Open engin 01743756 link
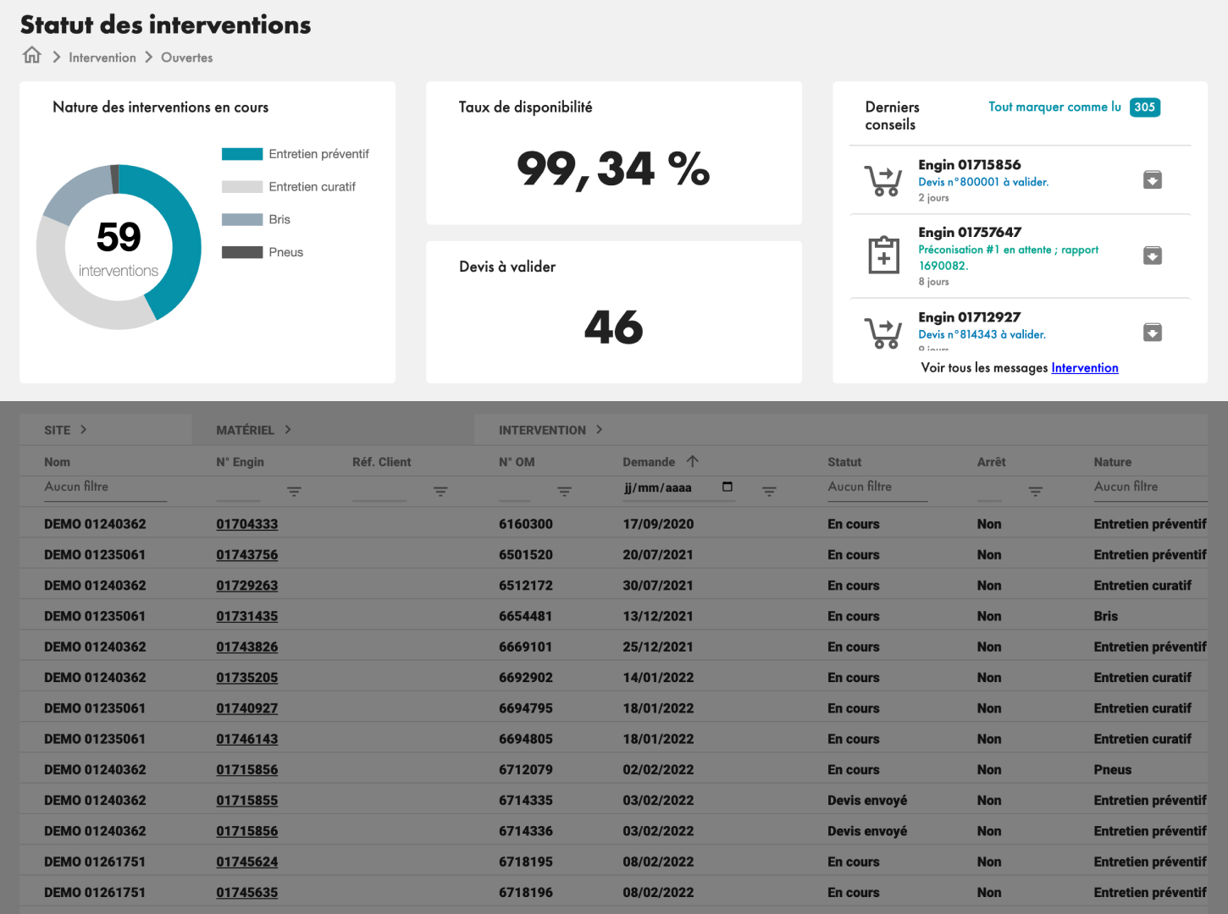The width and height of the screenshot is (1228, 914). pyautogui.click(x=246, y=554)
